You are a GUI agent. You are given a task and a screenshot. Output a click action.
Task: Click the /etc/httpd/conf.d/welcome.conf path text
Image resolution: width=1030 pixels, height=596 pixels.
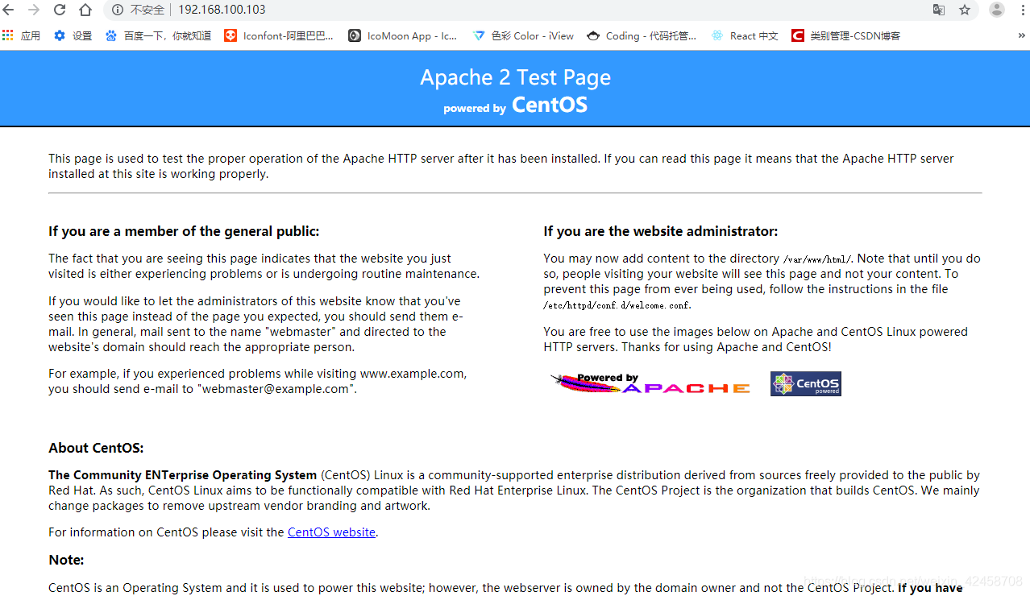click(617, 305)
